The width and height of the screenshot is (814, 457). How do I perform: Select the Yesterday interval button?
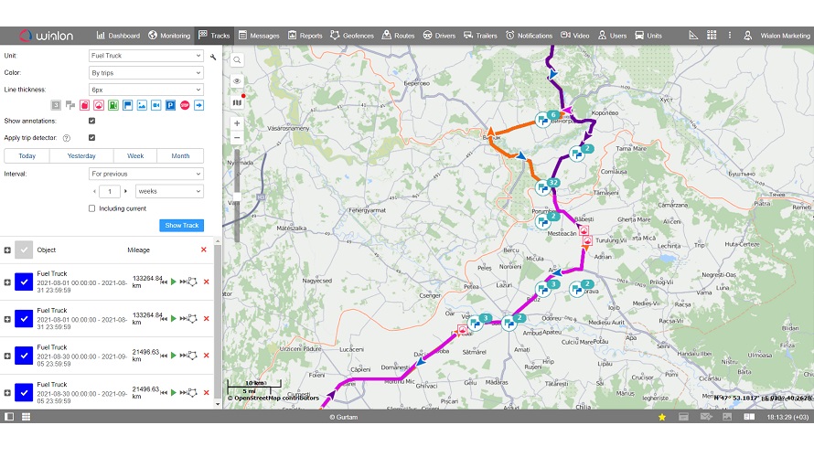click(81, 156)
